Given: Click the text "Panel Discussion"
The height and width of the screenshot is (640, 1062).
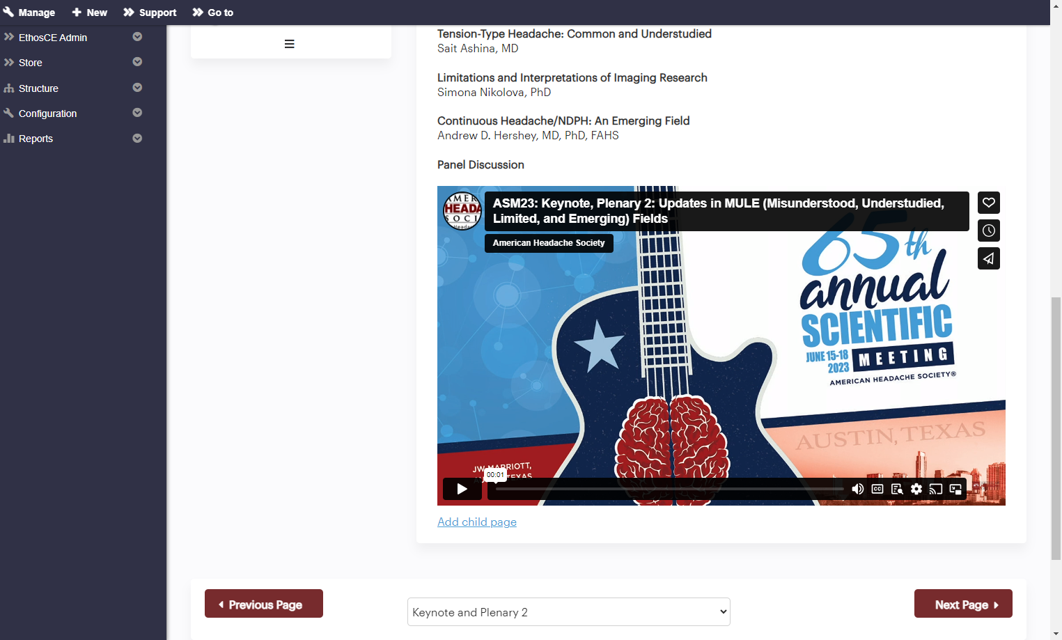Looking at the screenshot, I should [481, 165].
